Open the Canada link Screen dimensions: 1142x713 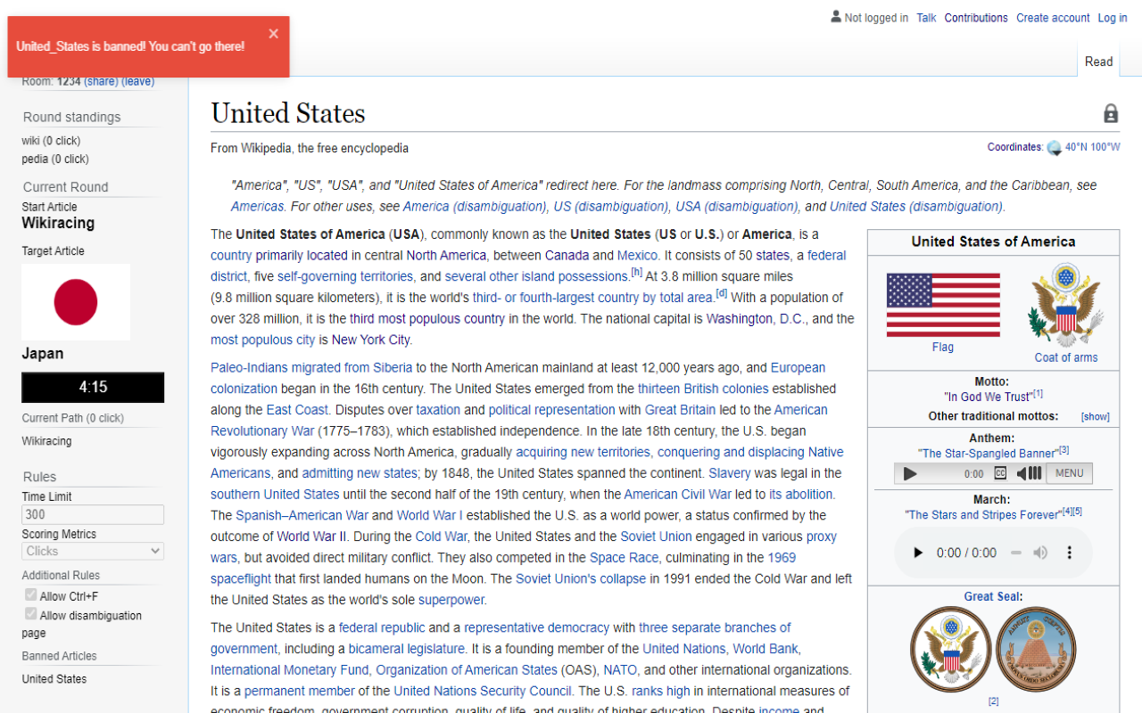(x=567, y=255)
